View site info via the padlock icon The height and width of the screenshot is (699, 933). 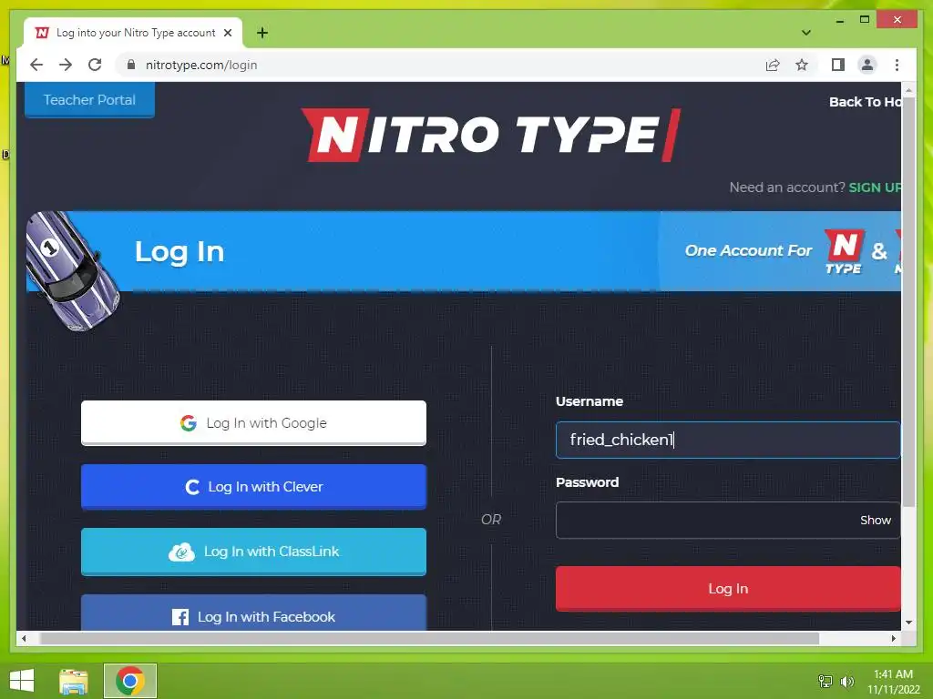tap(131, 65)
